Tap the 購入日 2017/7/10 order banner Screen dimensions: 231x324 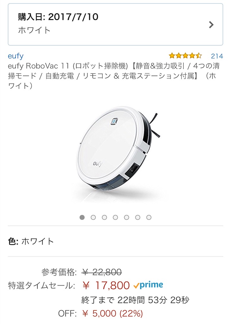[115, 24]
